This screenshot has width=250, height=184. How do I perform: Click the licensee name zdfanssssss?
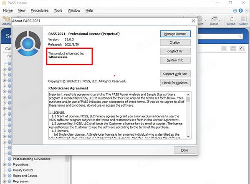tap(58, 57)
